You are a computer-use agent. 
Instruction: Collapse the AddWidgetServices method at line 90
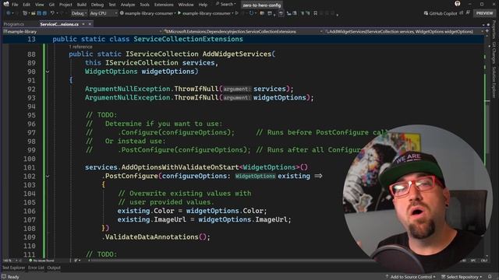point(48,72)
